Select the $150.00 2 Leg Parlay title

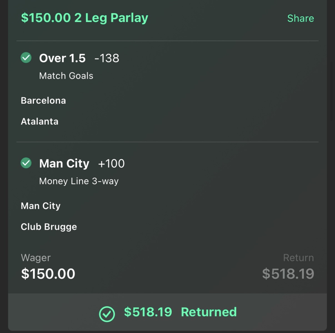pyautogui.click(x=85, y=18)
